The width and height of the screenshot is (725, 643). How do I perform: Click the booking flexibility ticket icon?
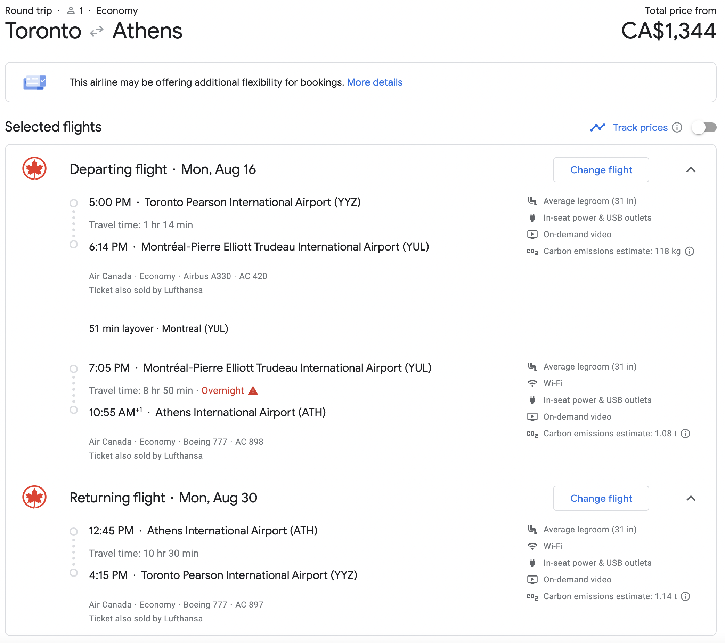[x=34, y=82]
